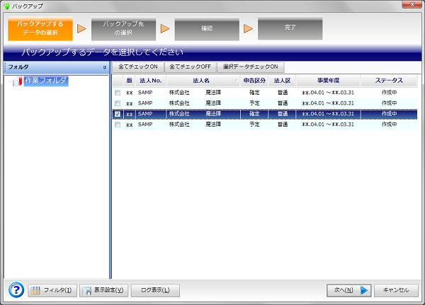Click the first arrow between wizard steps
The width and height of the screenshot is (425, 305).
click(82, 29)
